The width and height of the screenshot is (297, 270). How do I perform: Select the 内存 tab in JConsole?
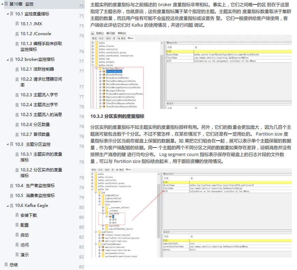[101, 39]
